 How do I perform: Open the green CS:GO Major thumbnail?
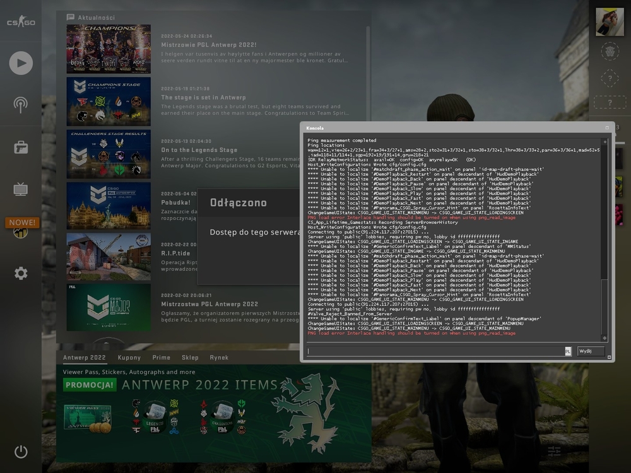109,308
